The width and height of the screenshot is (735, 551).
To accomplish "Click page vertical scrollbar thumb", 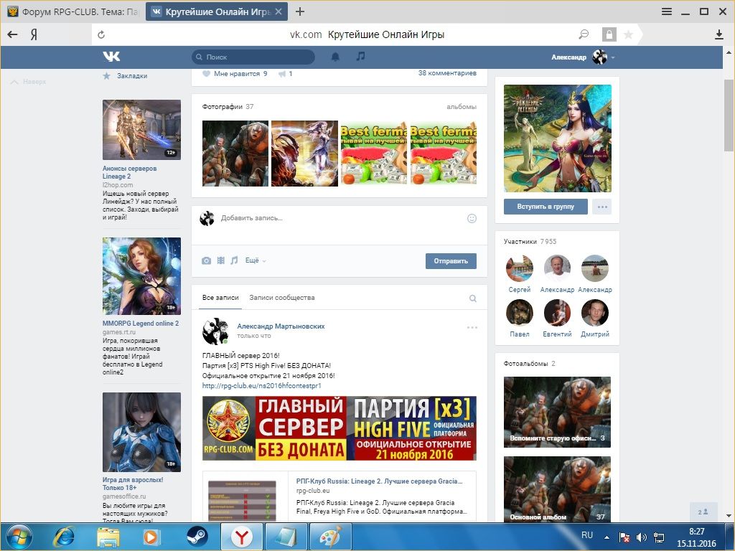I will [729, 116].
